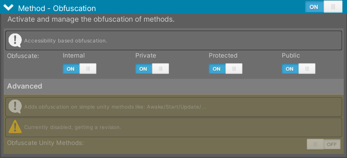This screenshot has height=158, width=347.
Task: Switch off Public method obfuscation
Action: coord(299,69)
